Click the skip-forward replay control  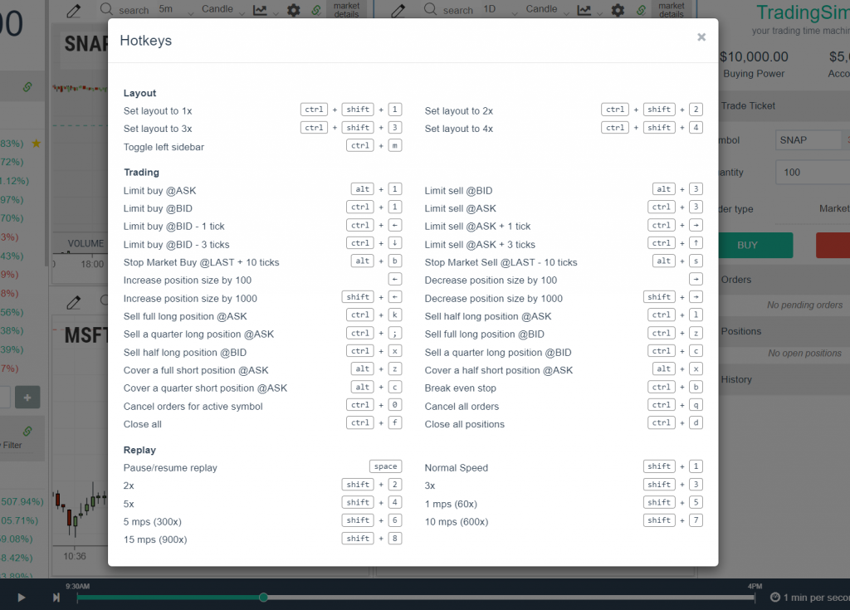[55, 596]
